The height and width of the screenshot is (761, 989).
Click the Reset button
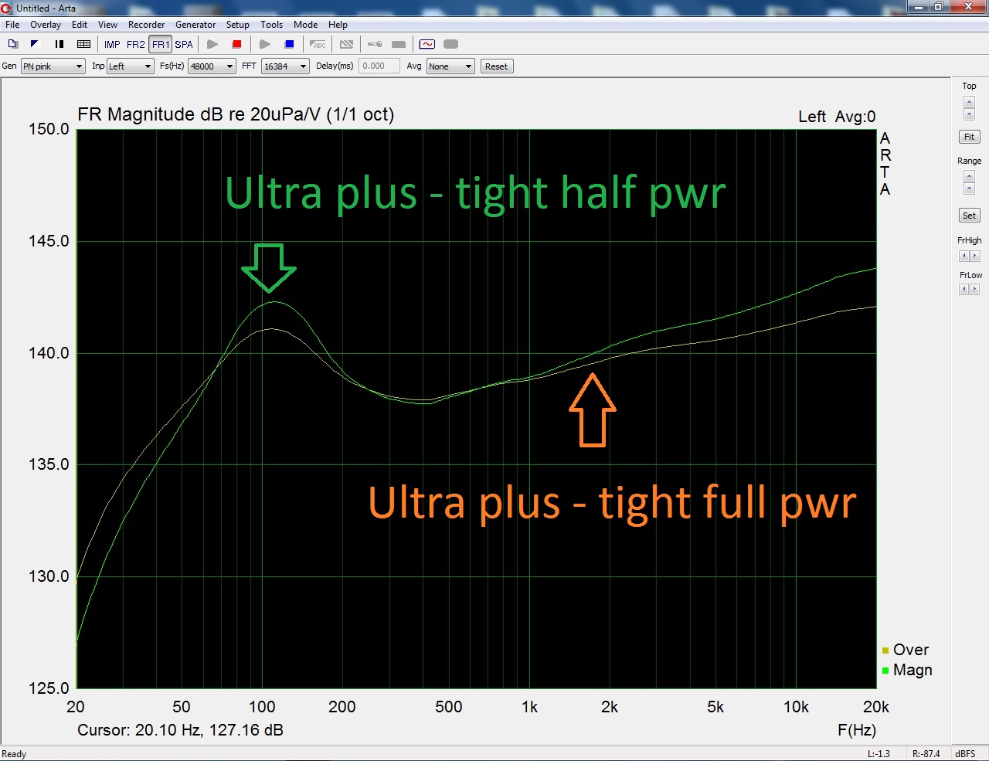tap(497, 66)
